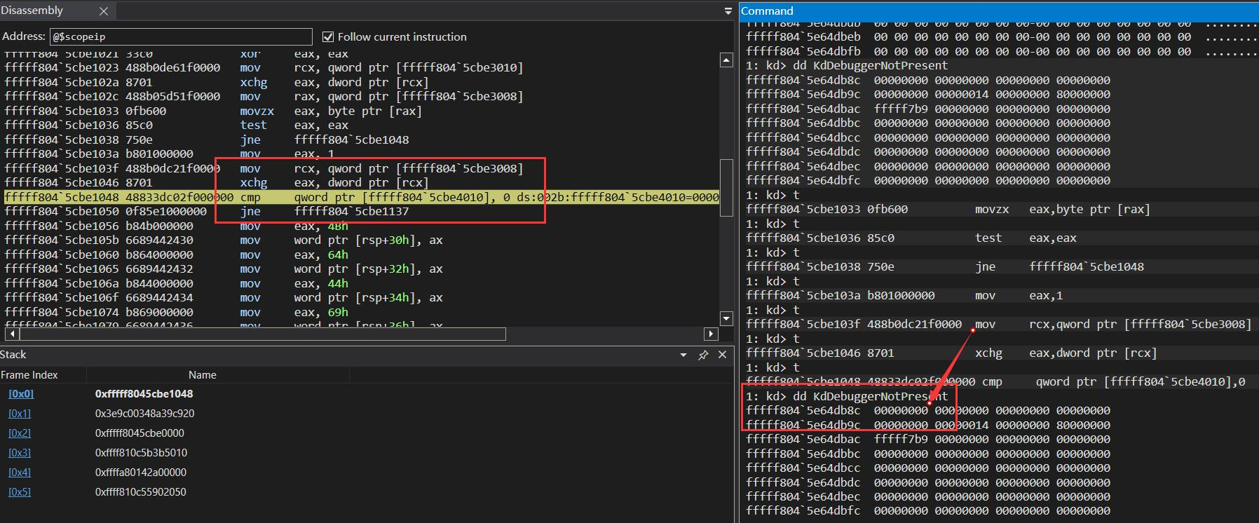Select stack entry 0xffffa80142a00000
Image resolution: width=1259 pixels, height=523 pixels.
[141, 473]
